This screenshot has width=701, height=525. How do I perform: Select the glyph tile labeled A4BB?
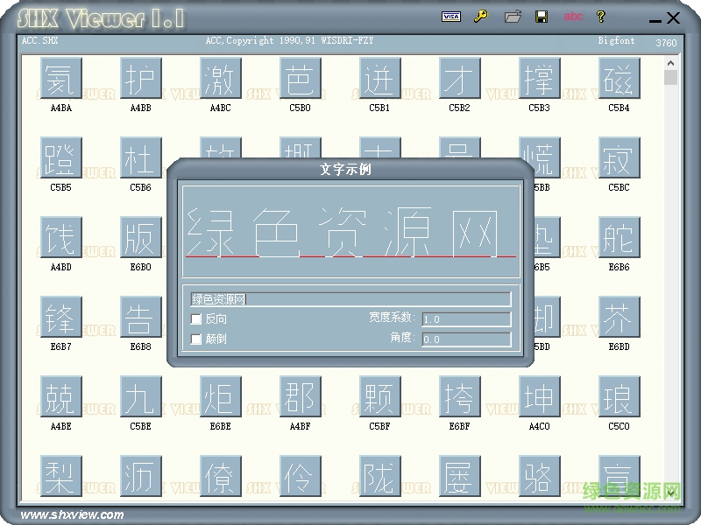(x=141, y=78)
